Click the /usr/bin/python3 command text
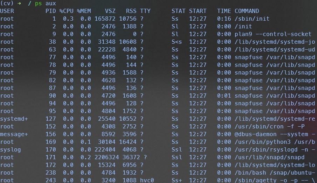317x183 pixels. coord(262,142)
